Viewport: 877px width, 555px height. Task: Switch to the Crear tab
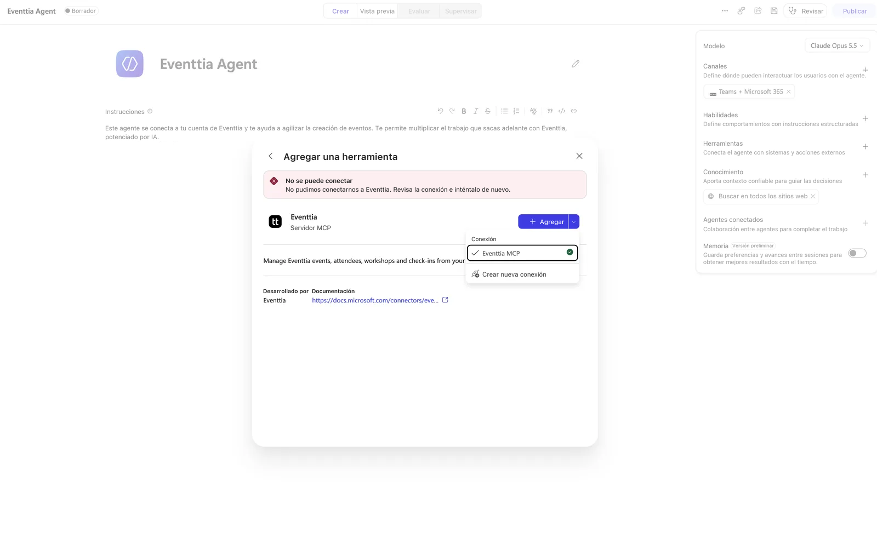tap(340, 11)
